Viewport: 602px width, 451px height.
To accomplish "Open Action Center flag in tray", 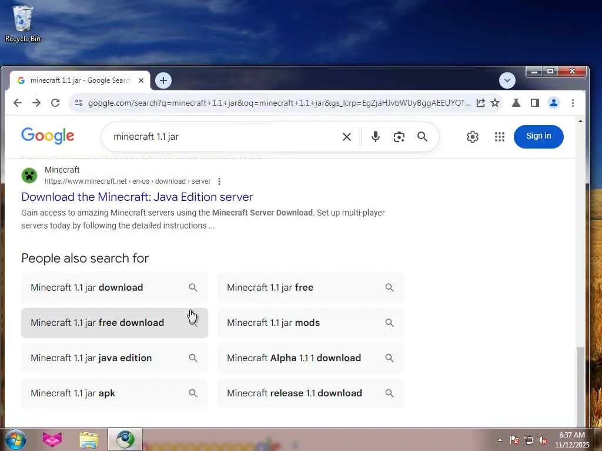I will click(x=514, y=440).
